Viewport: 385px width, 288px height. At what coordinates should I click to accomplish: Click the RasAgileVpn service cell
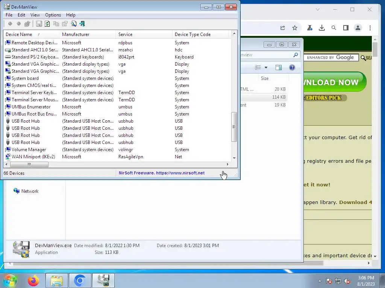point(130,157)
